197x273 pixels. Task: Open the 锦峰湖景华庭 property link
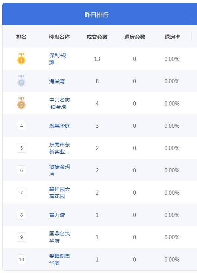tap(59, 259)
